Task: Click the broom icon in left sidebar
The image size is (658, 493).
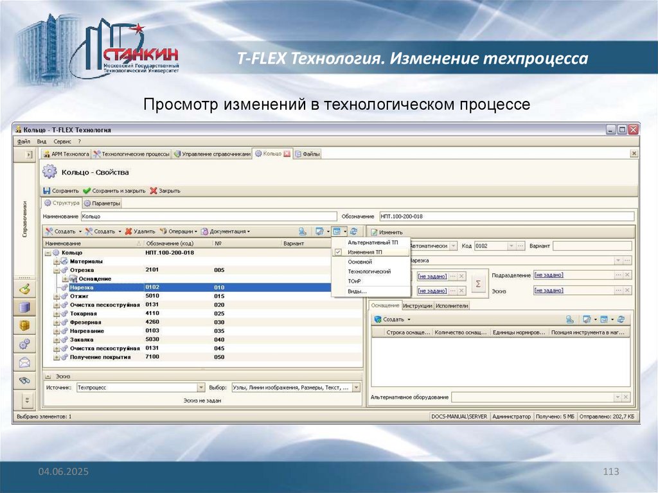Action: pyautogui.click(x=25, y=289)
